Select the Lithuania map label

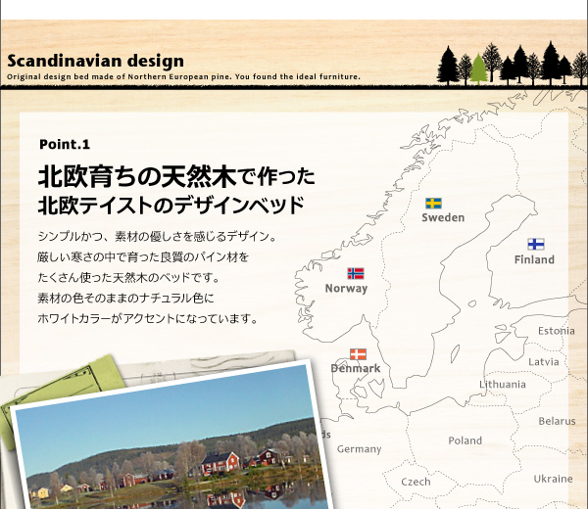502,385
